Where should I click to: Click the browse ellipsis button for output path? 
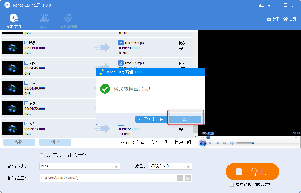coord(180,178)
